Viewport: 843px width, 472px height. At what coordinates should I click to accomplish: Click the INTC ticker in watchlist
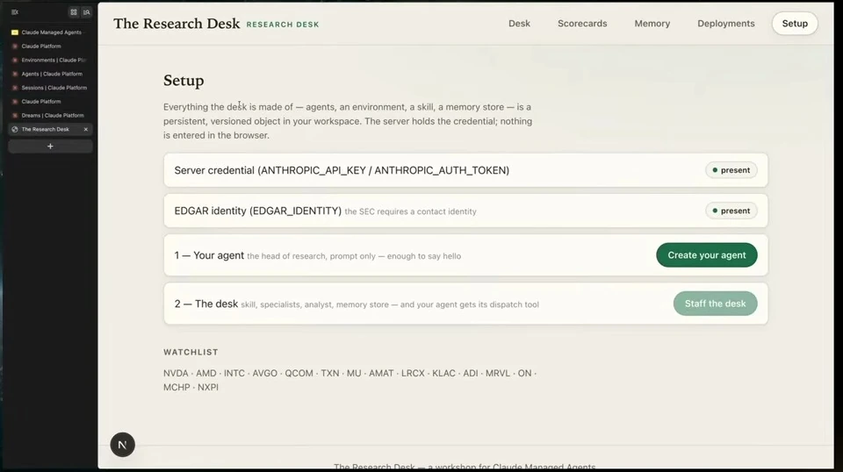[x=234, y=373]
